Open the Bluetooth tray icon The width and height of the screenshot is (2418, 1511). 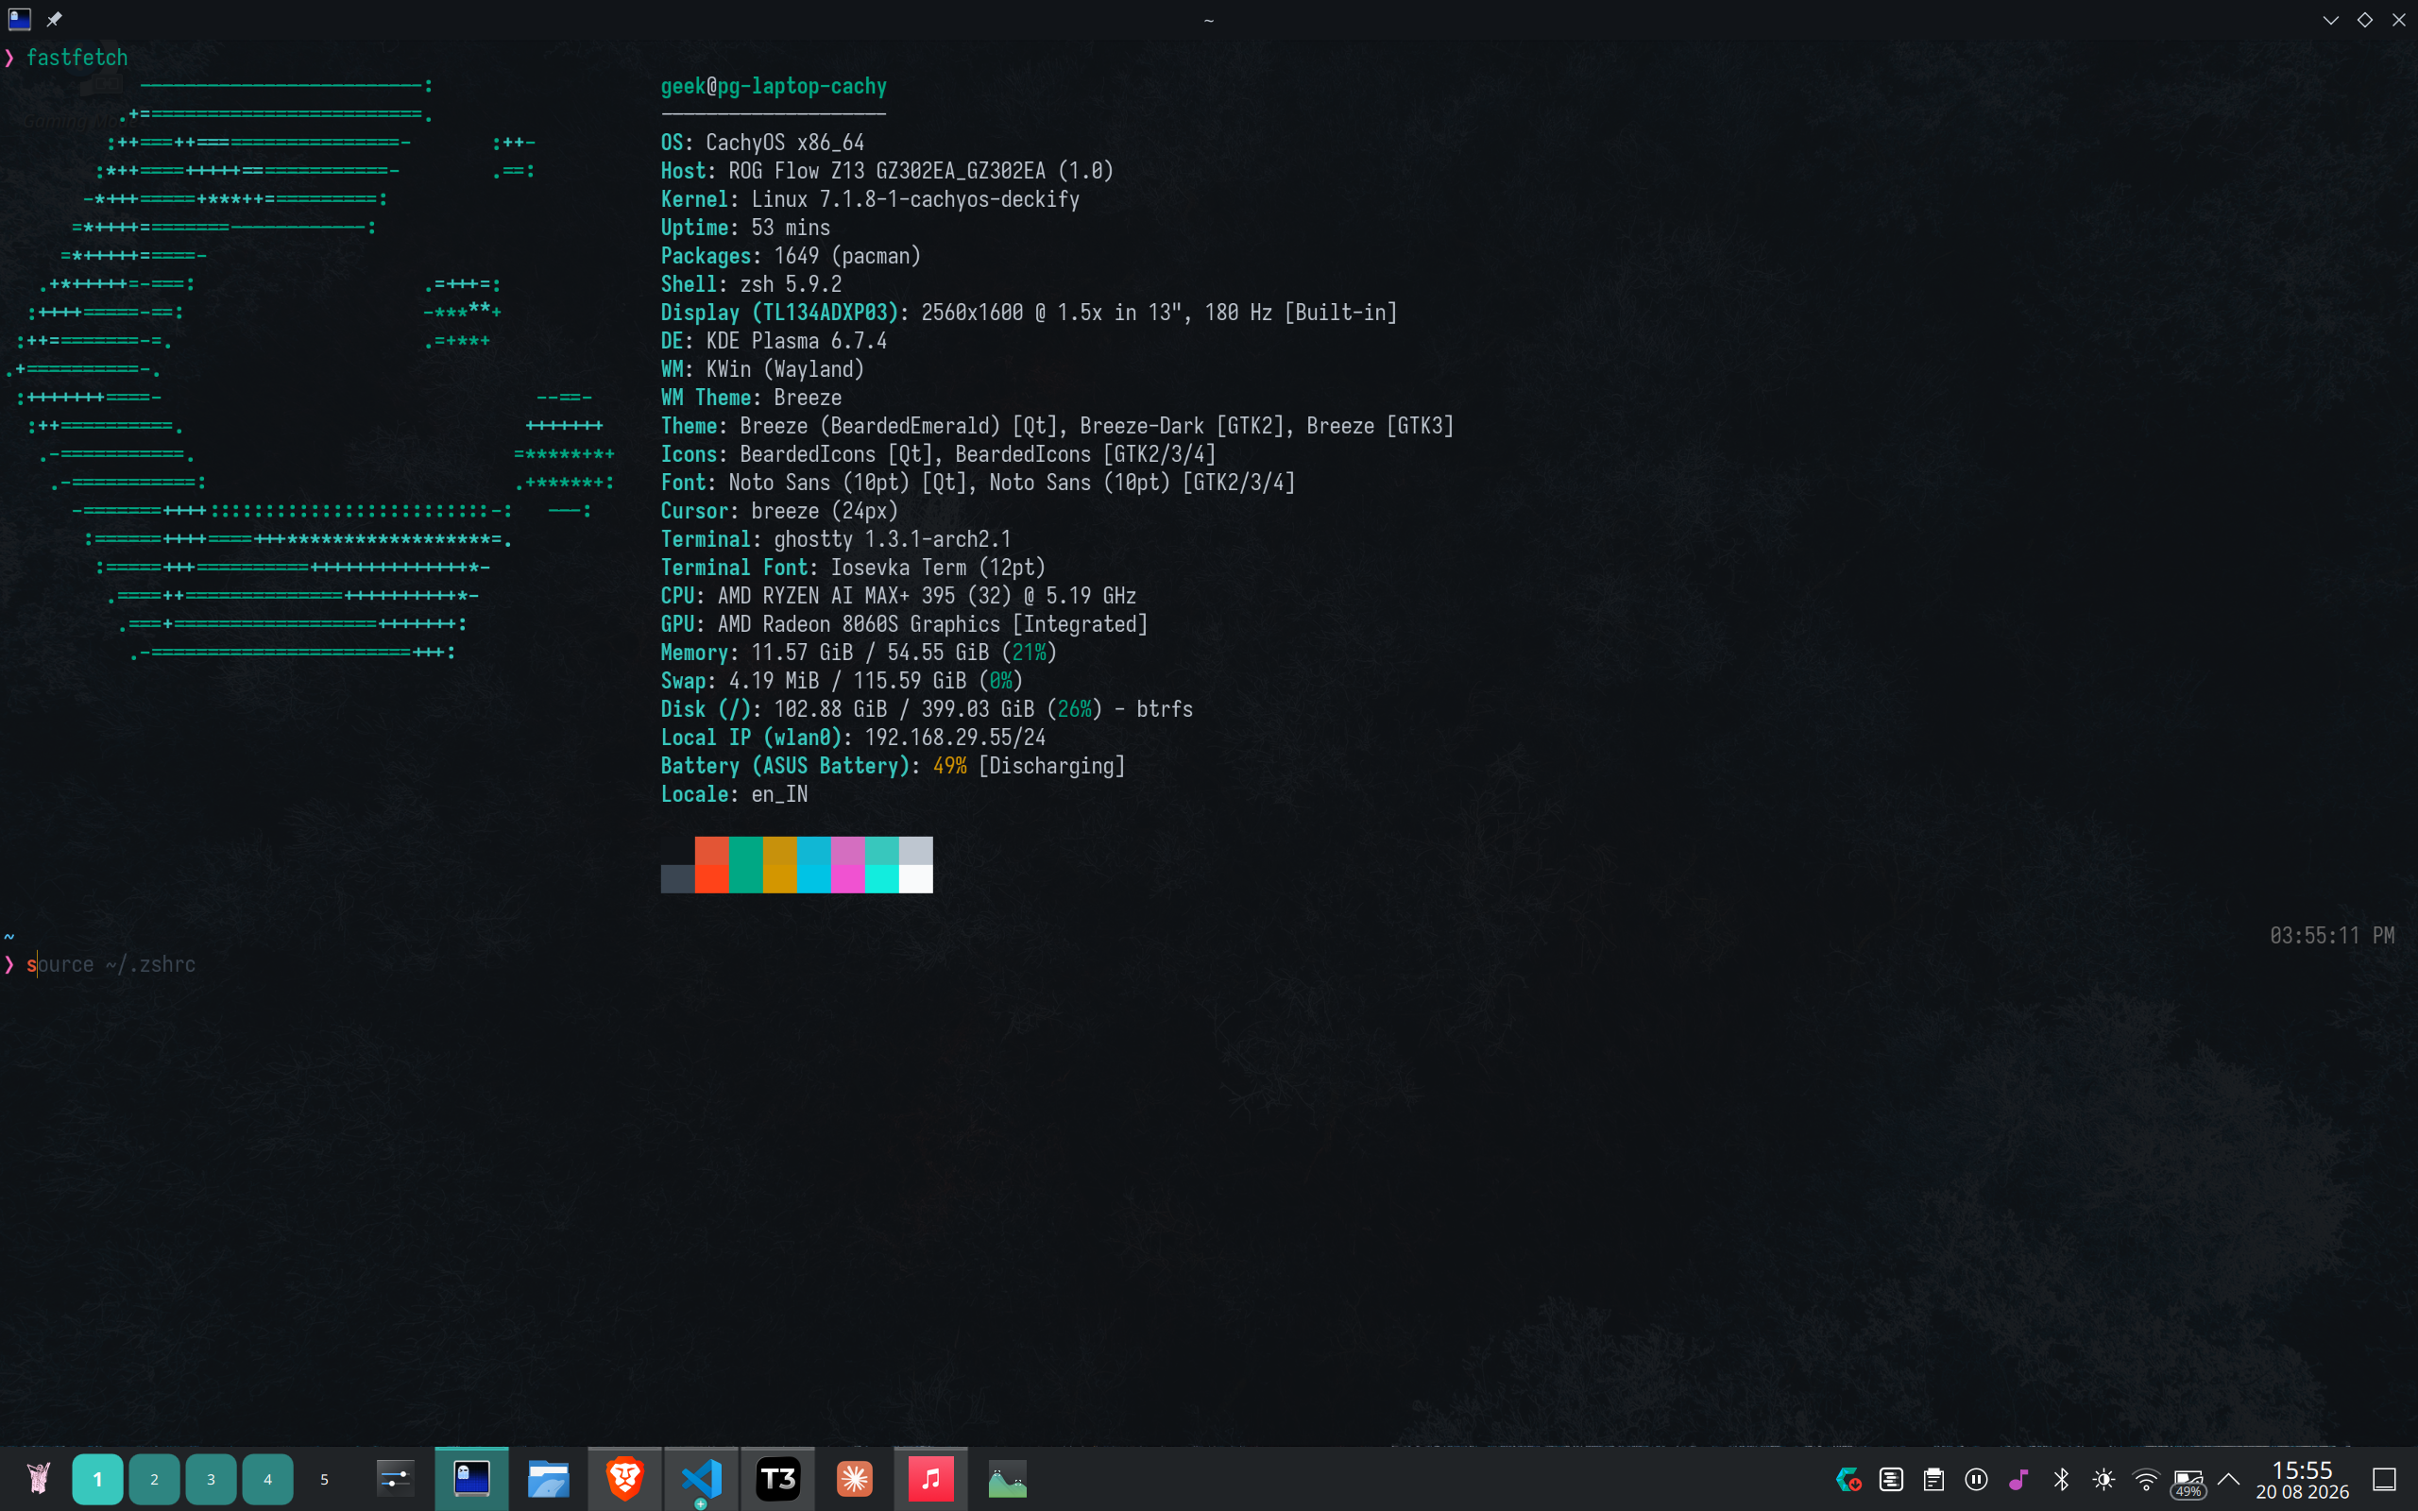[x=2060, y=1479]
